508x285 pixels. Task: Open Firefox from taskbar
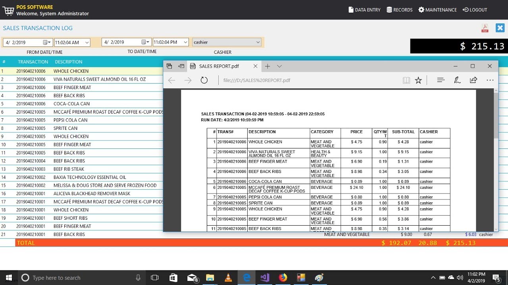point(283,277)
